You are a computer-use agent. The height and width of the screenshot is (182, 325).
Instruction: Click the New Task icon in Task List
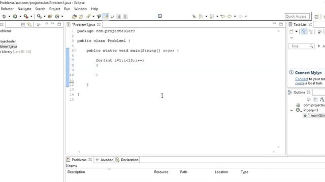coord(291,31)
